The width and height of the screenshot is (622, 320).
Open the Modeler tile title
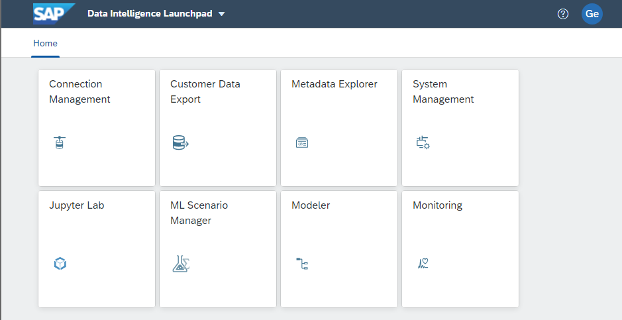pos(310,205)
